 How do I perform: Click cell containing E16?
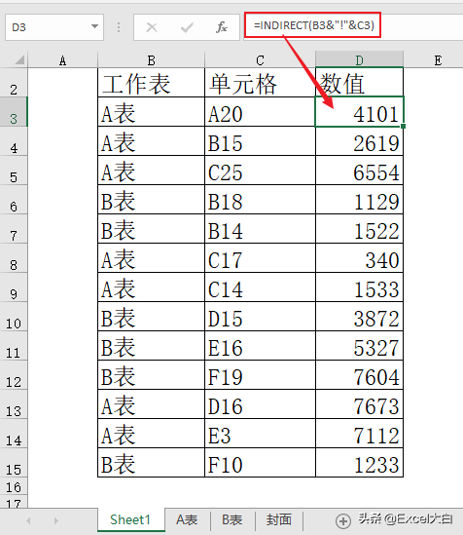260,346
